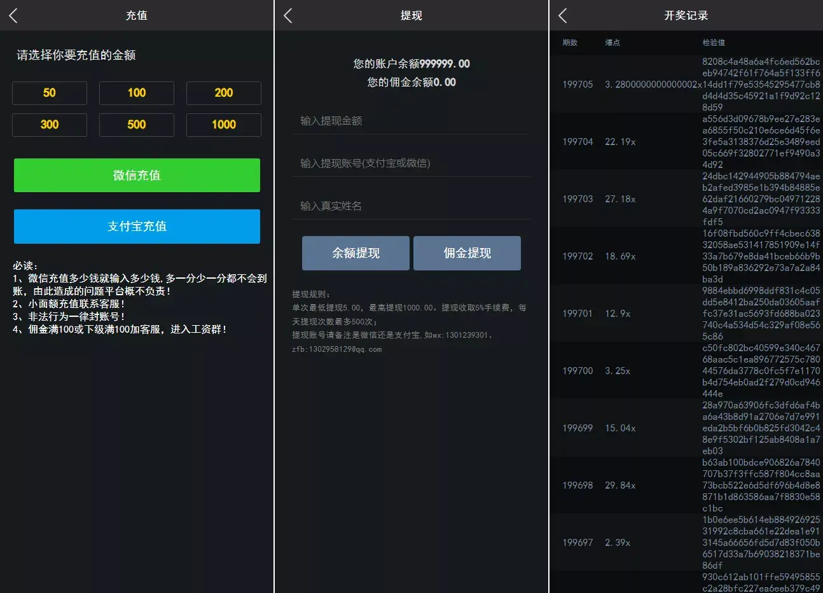Choose the 200 recharge option

pos(223,93)
